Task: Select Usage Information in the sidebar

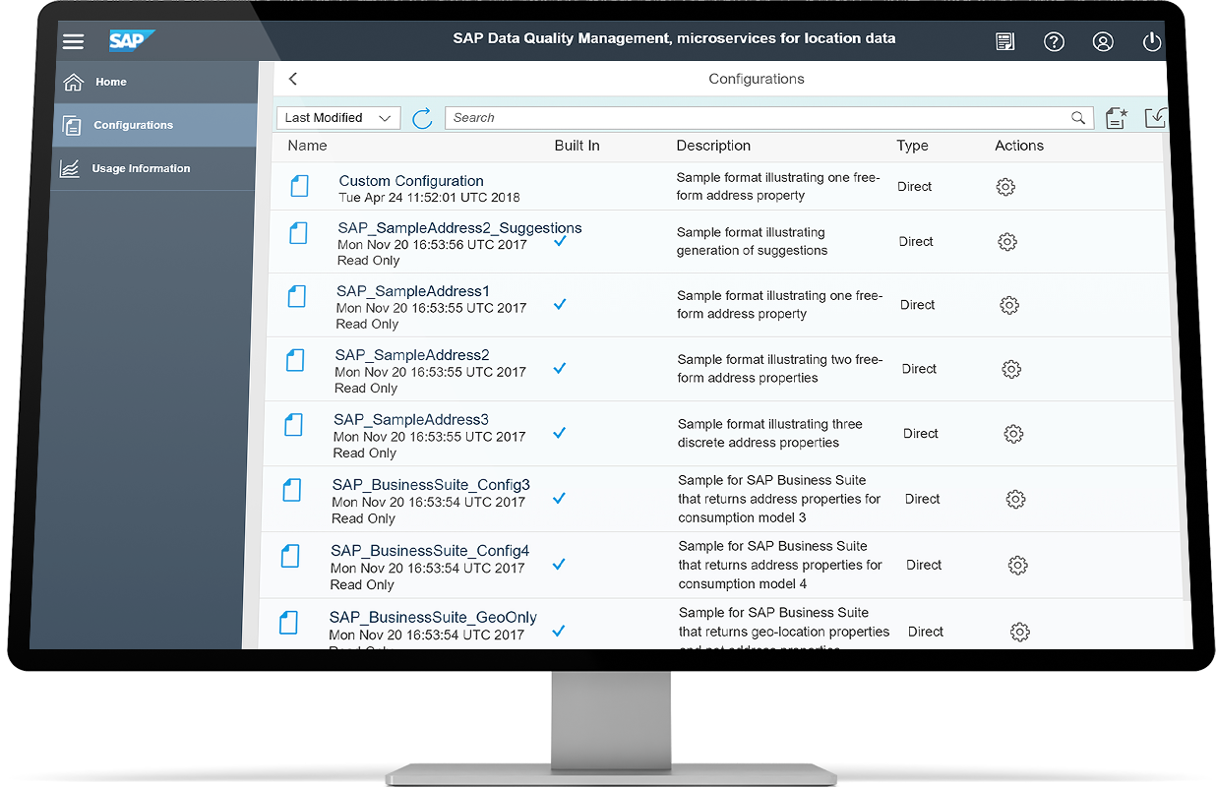Action: tap(141, 169)
